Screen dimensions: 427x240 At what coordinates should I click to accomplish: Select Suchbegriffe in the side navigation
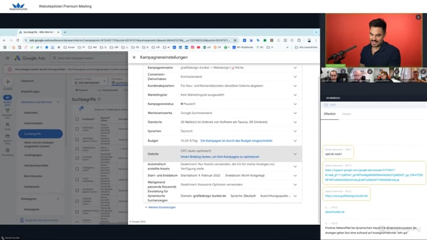click(x=40, y=134)
